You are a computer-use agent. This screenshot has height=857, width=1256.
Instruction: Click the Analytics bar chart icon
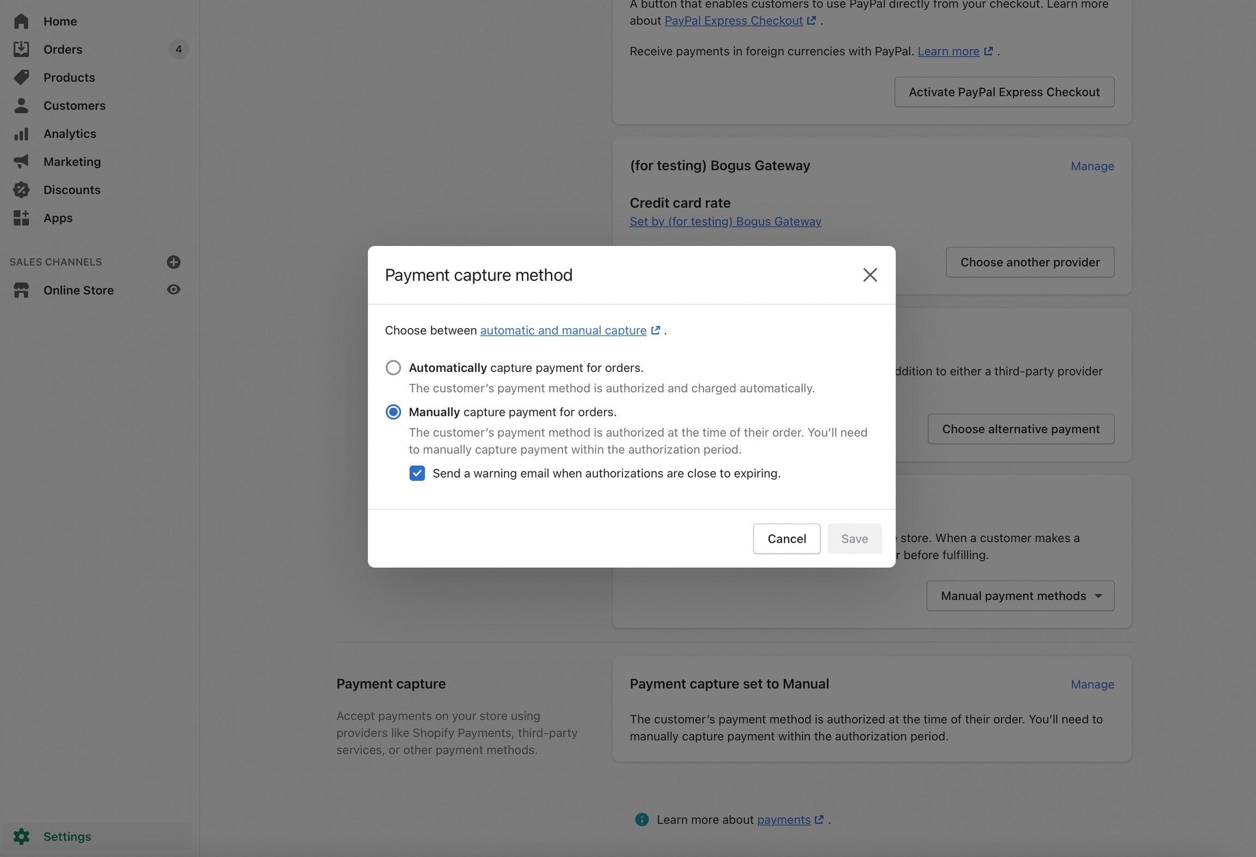pyautogui.click(x=21, y=134)
